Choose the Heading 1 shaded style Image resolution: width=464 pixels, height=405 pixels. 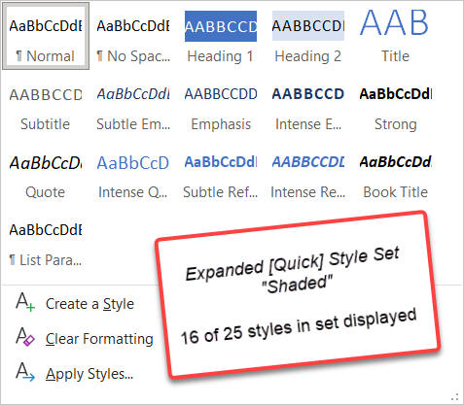point(221,36)
